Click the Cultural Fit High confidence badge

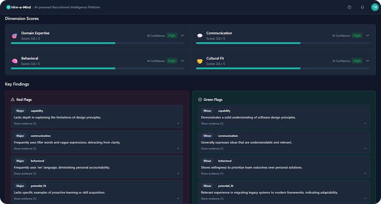coord(357,61)
